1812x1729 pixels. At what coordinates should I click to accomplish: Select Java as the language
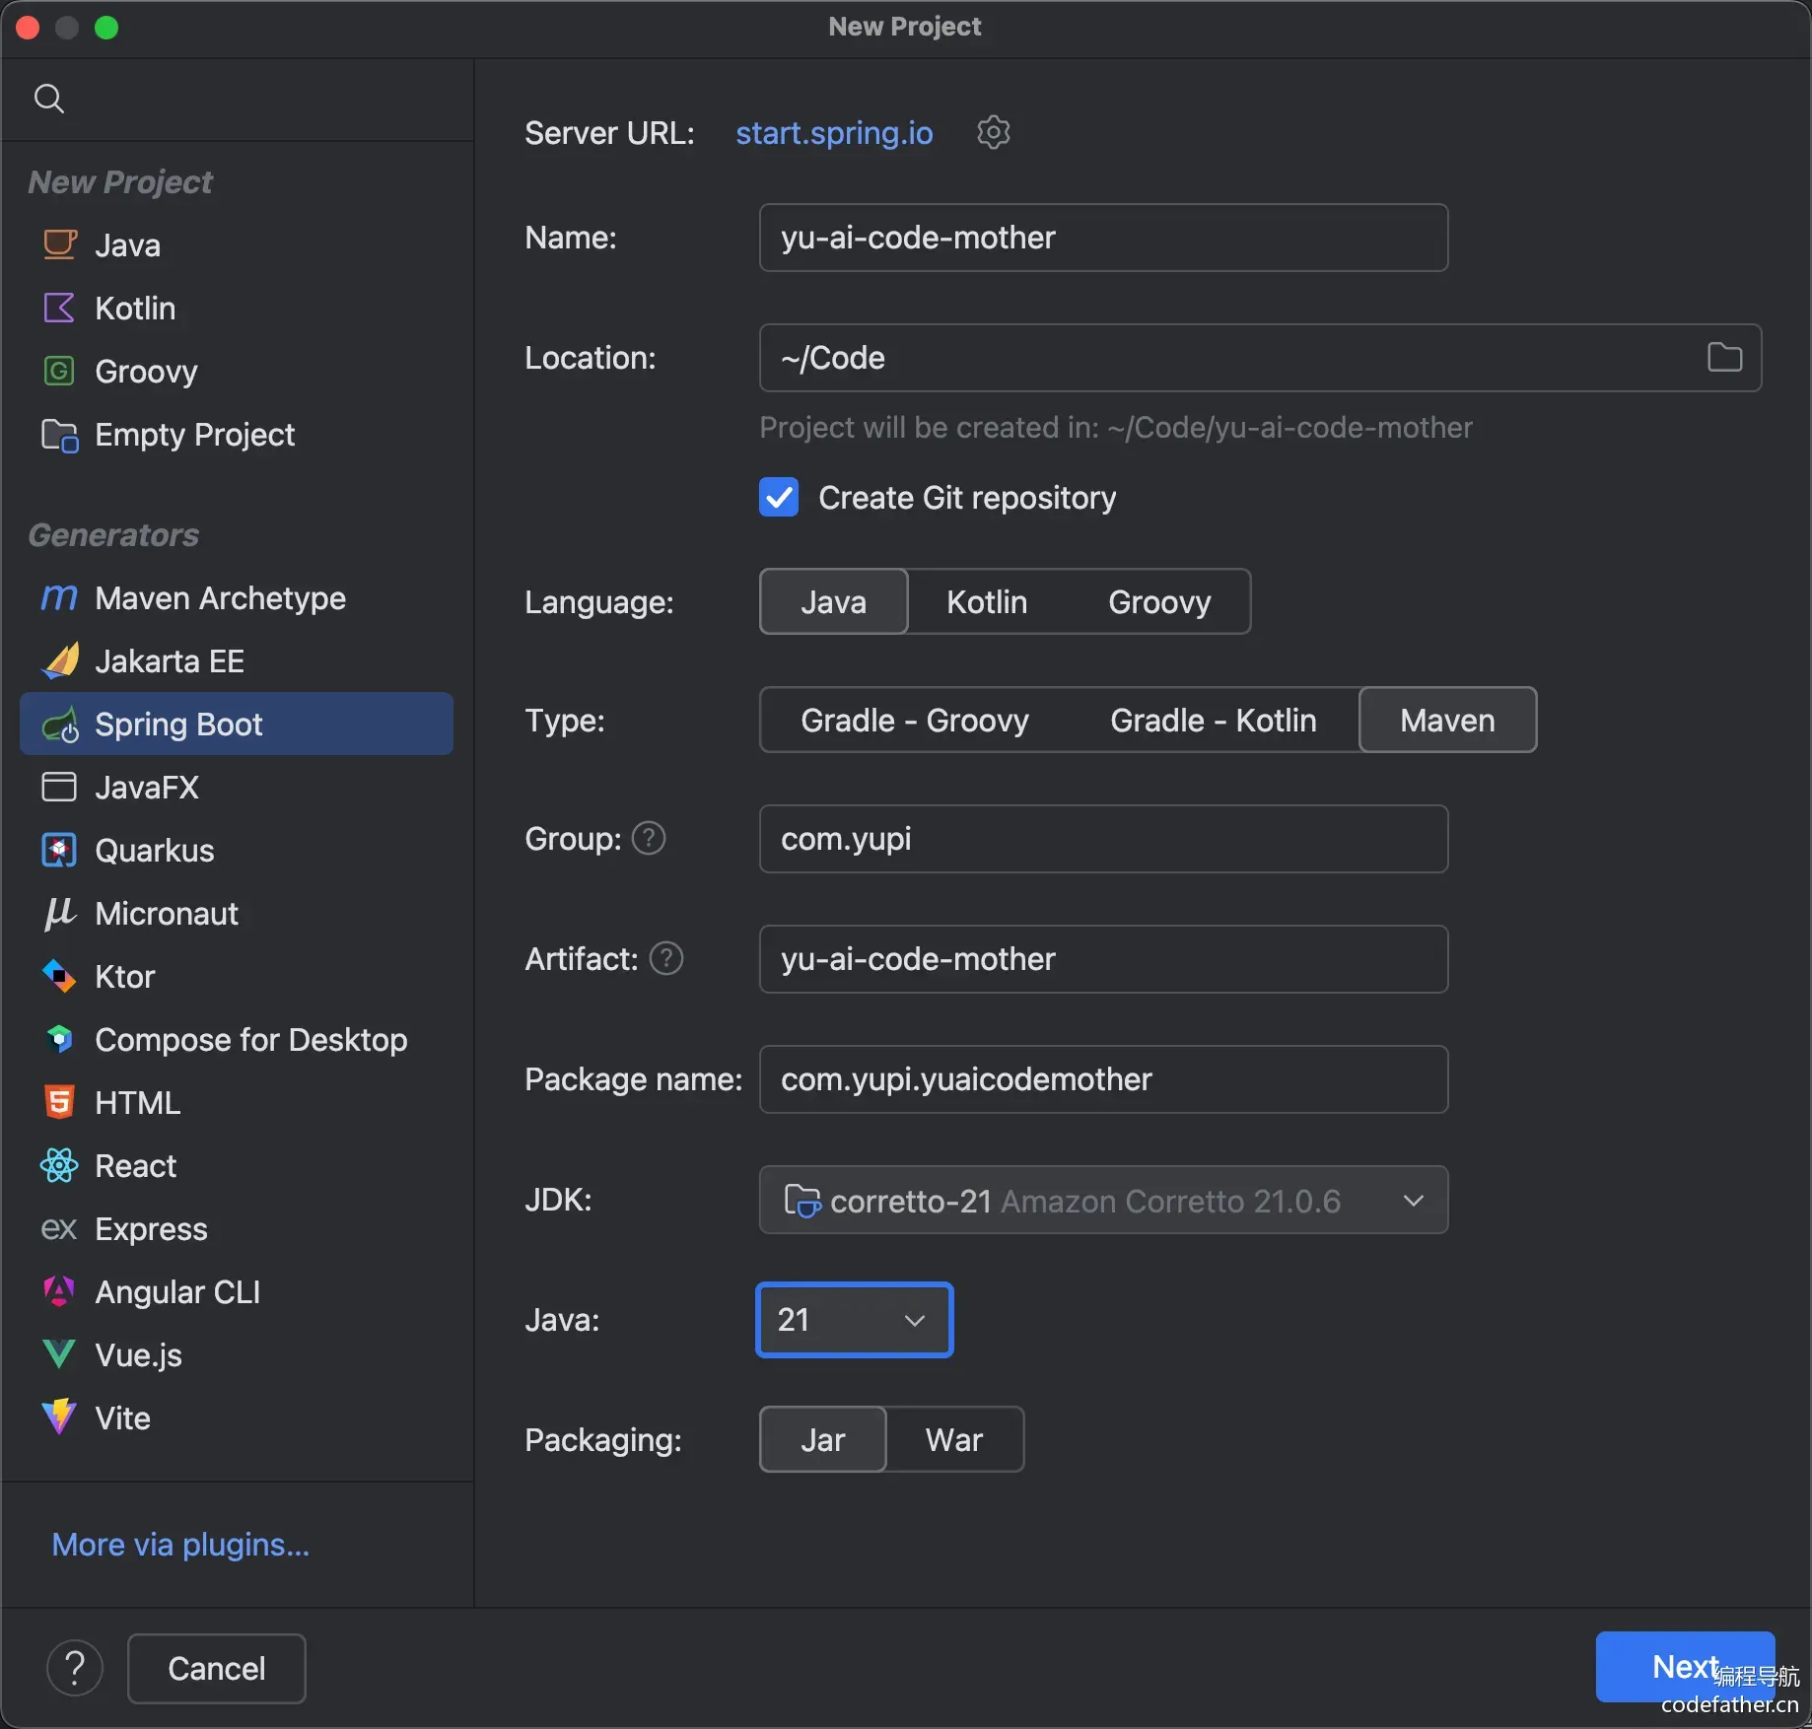(x=834, y=601)
